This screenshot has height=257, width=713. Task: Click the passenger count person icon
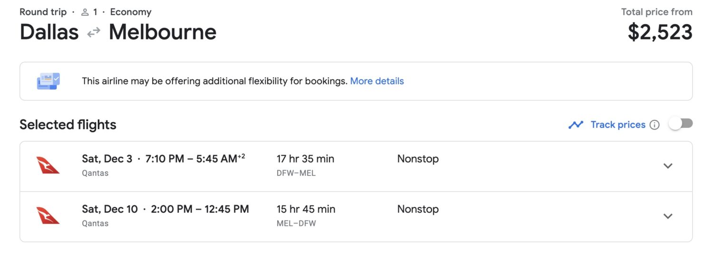click(x=85, y=12)
